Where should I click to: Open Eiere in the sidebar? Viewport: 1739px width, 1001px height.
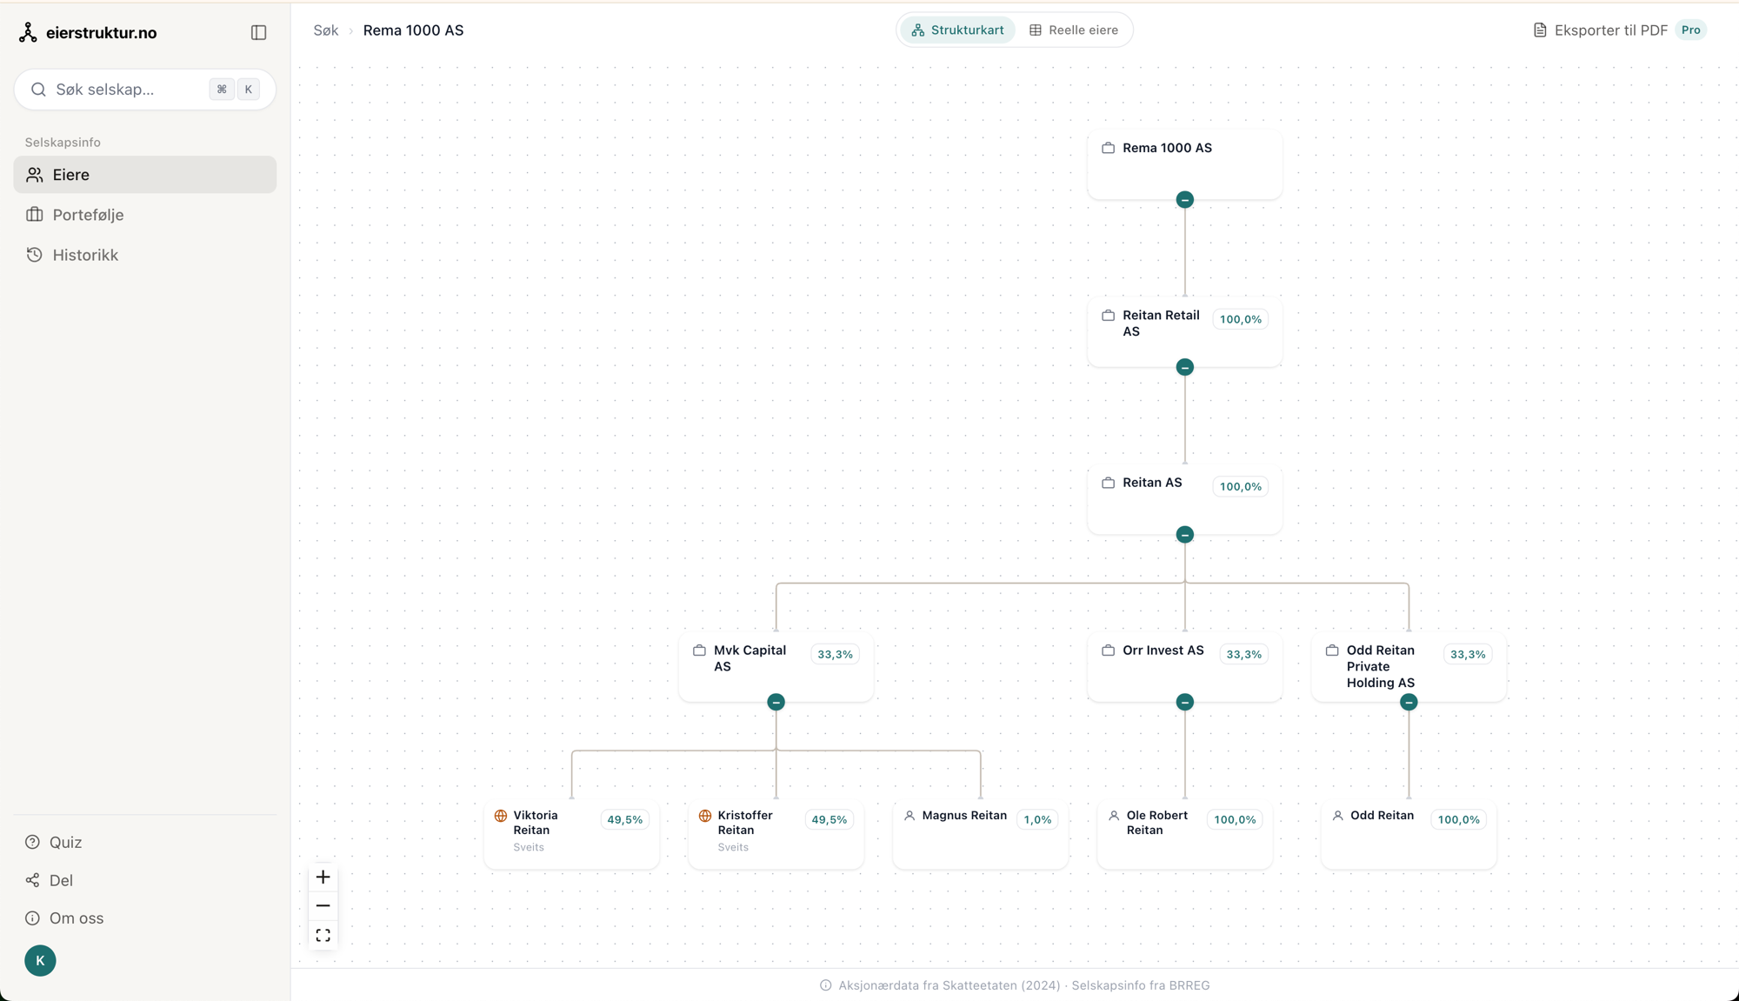[x=145, y=175]
